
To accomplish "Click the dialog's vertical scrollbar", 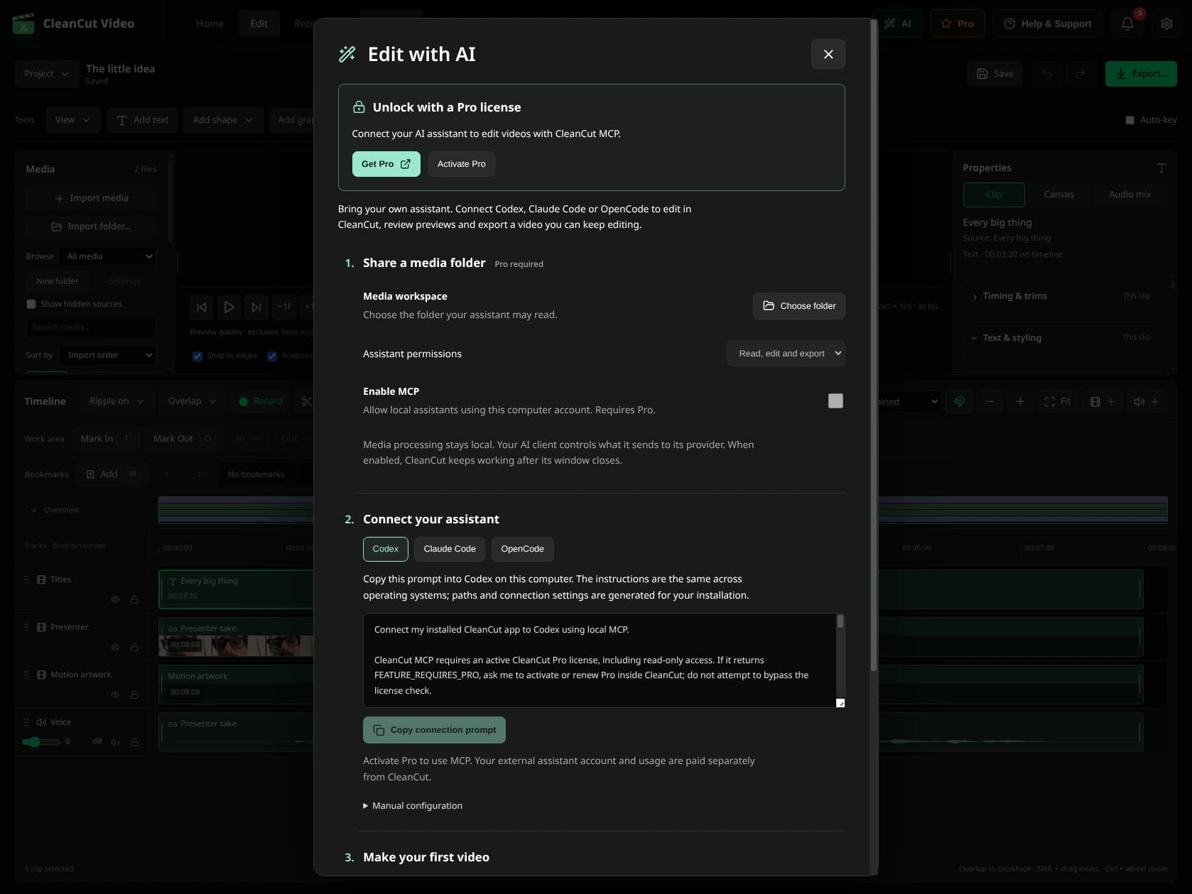I will point(874,345).
